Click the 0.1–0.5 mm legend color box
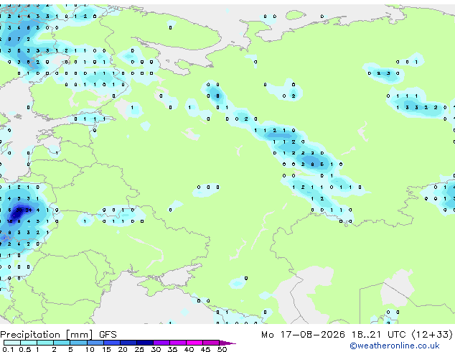Viewport: 455px width, 352px height. (x=12, y=343)
